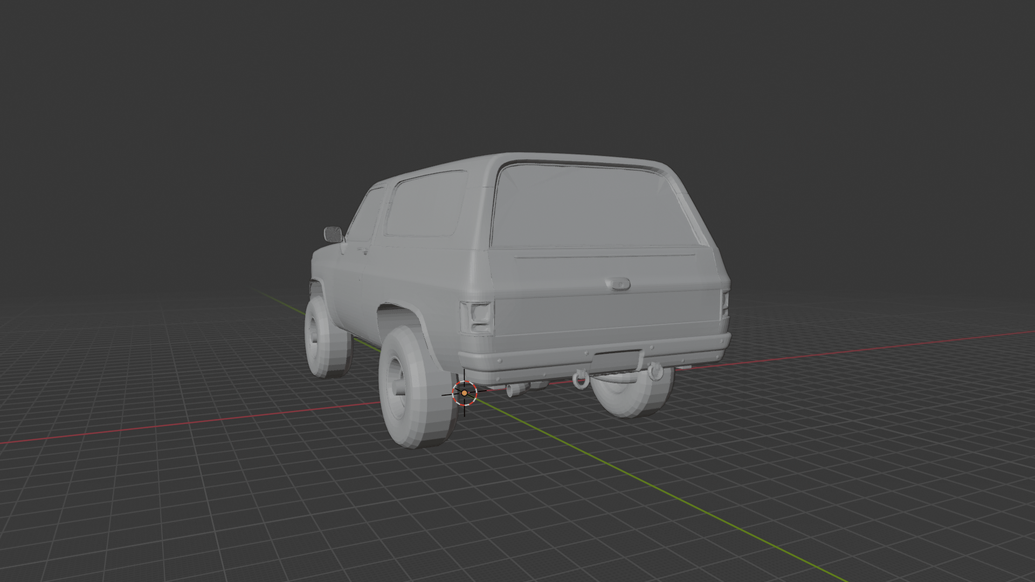Click the large side rear window
The width and height of the screenshot is (1035, 582).
(x=426, y=204)
